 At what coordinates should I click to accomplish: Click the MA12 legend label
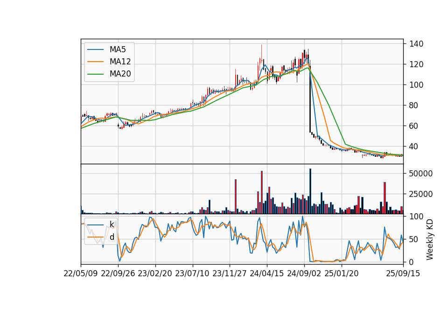click(120, 62)
